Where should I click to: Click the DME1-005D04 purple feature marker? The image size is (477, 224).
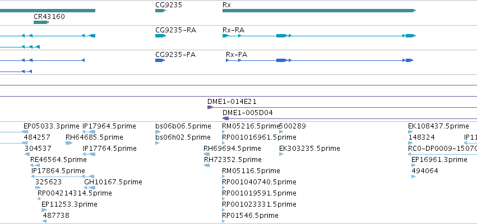point(226,118)
